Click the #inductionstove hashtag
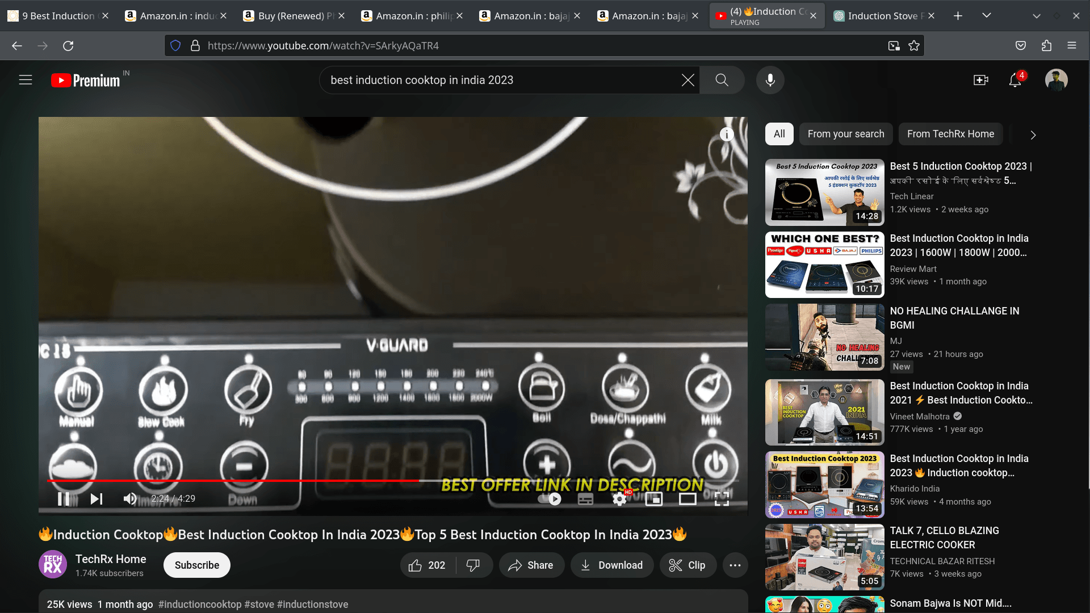This screenshot has width=1090, height=613. (x=313, y=604)
